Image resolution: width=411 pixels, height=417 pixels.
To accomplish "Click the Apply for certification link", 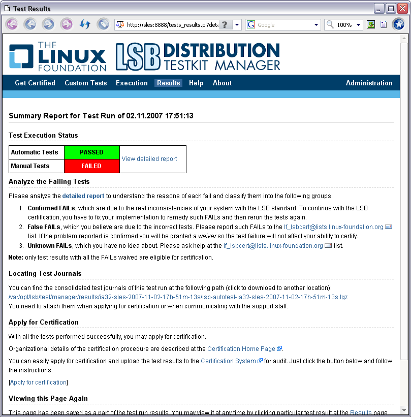I will click(x=38, y=382).
